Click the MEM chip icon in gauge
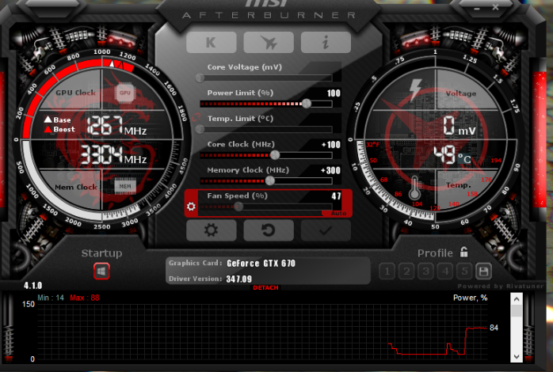Viewport: 553px width, 372px height. coord(125,186)
